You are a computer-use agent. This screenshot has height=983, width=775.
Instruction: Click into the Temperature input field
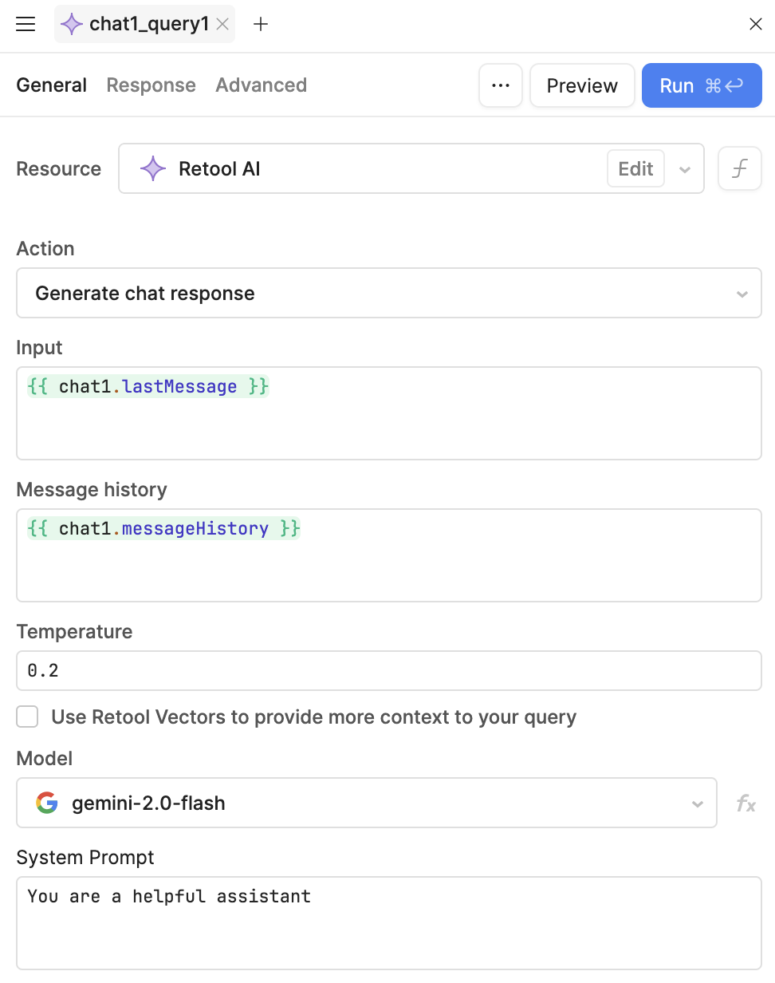point(389,670)
